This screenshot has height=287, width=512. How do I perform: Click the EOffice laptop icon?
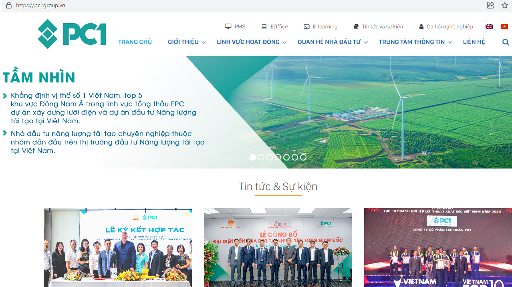click(x=263, y=26)
